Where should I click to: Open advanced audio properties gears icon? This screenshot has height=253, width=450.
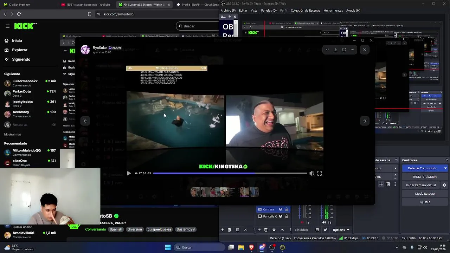pyautogui.click(x=326, y=230)
